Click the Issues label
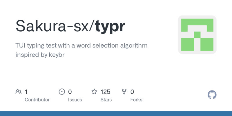 75,100
